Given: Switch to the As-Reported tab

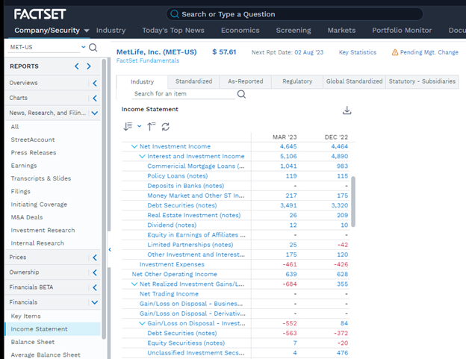Looking at the screenshot, I should coord(245,81).
